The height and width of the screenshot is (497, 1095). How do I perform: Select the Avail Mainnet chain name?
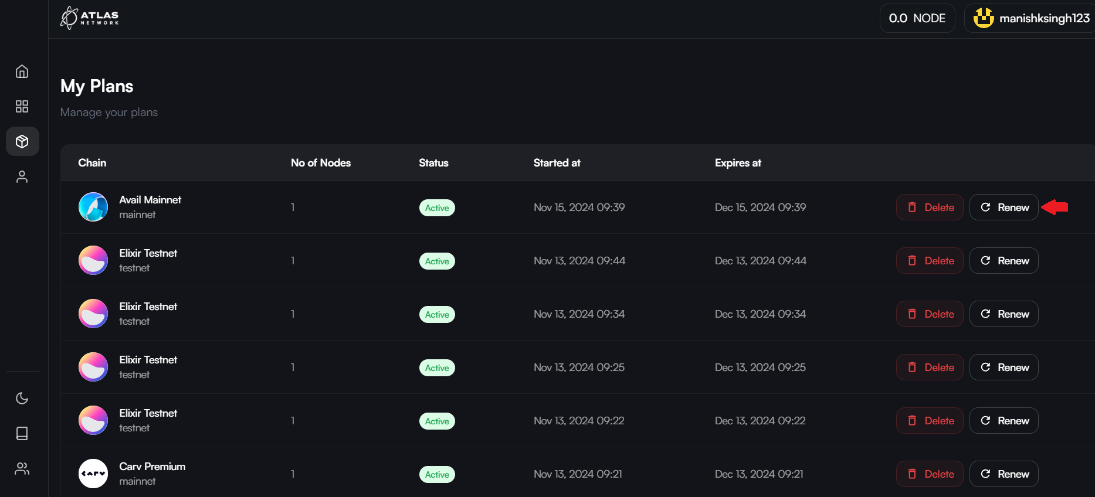pyautogui.click(x=150, y=200)
